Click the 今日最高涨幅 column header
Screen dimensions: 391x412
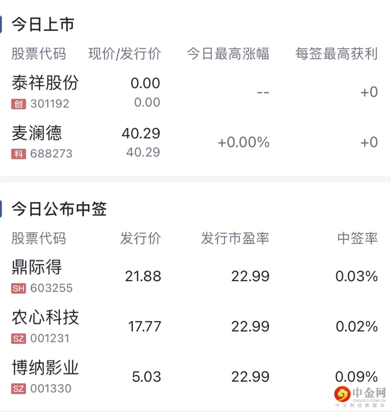(228, 54)
